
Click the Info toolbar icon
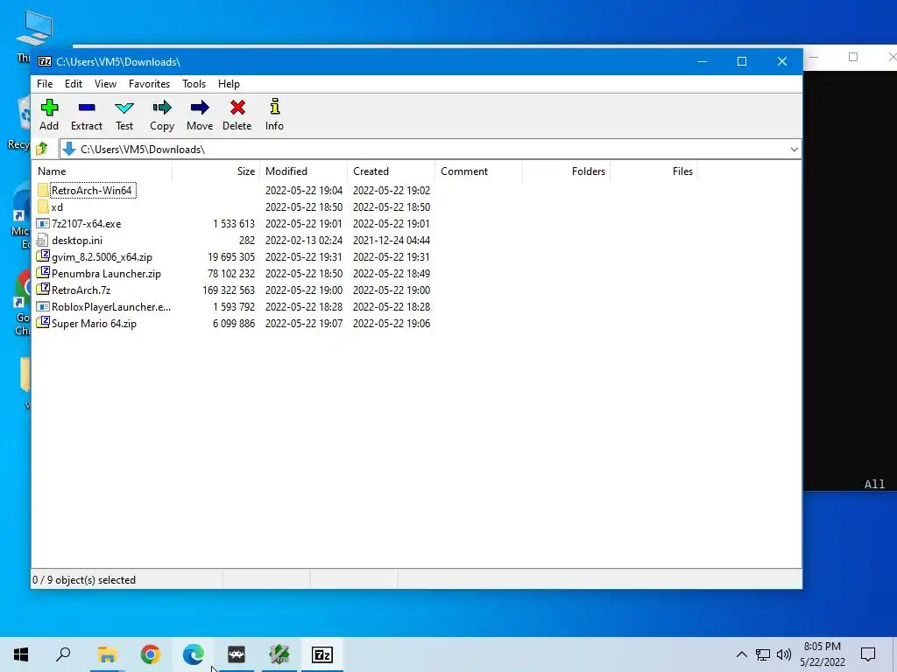tap(274, 107)
